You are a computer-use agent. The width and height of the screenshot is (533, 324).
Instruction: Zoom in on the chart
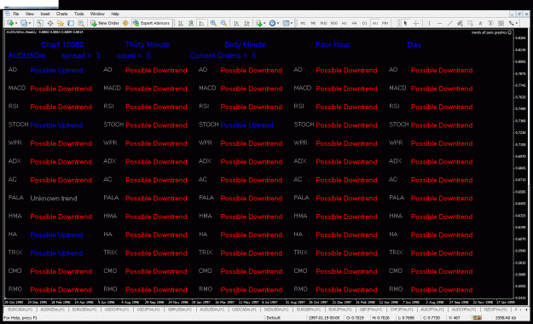tap(213, 23)
